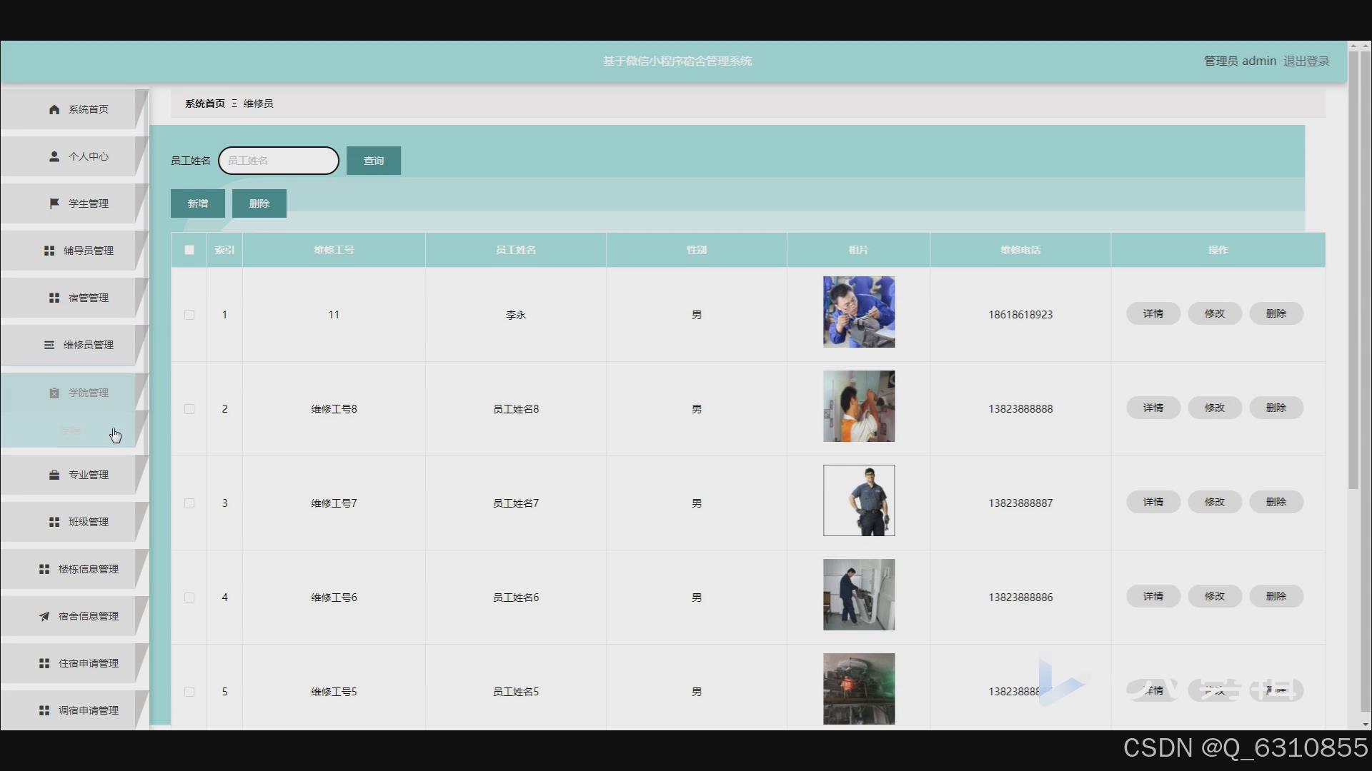Click the flag icon for 学生管理

click(54, 203)
